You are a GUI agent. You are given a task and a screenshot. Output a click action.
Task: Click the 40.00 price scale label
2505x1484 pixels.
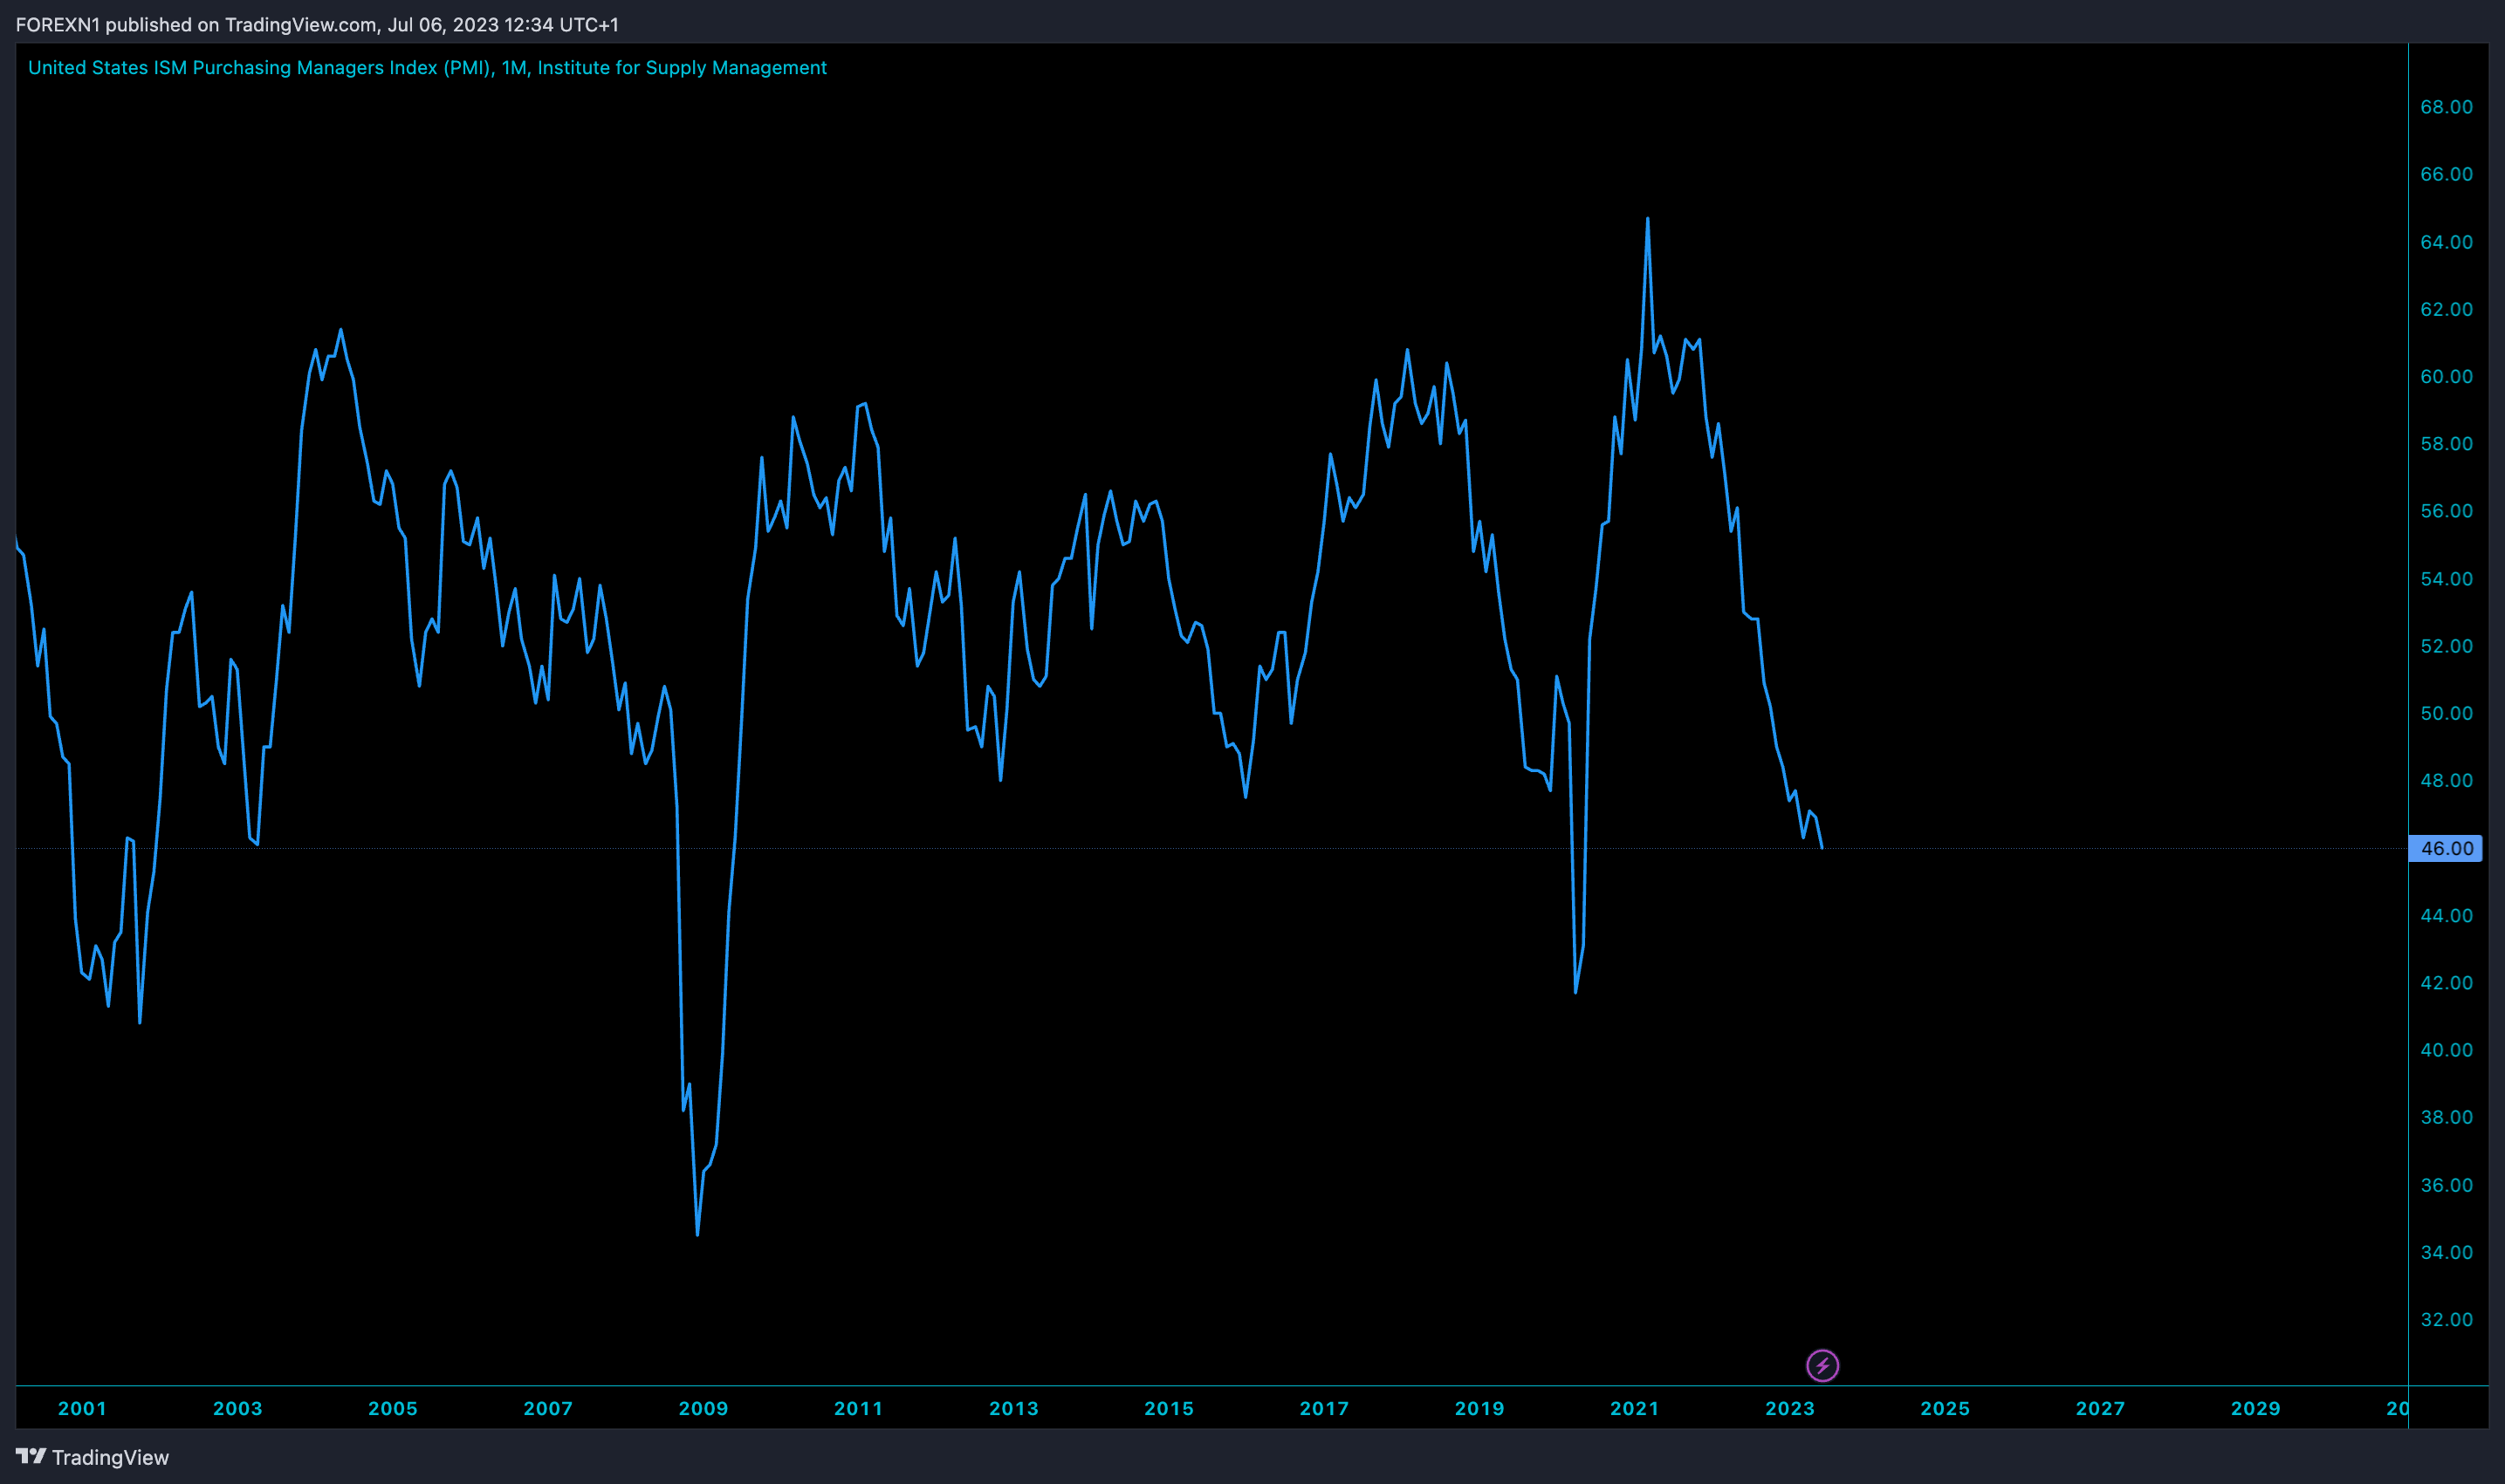2446,1050
